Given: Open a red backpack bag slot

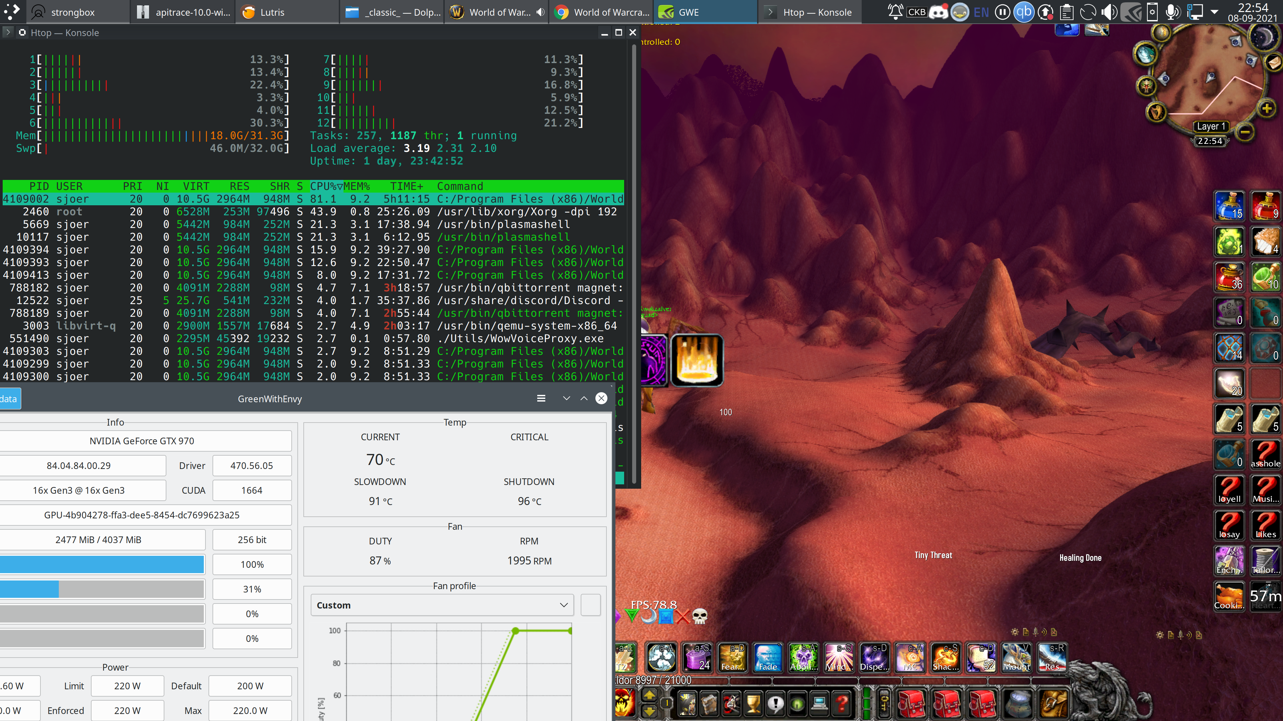Looking at the screenshot, I should pos(911,704).
